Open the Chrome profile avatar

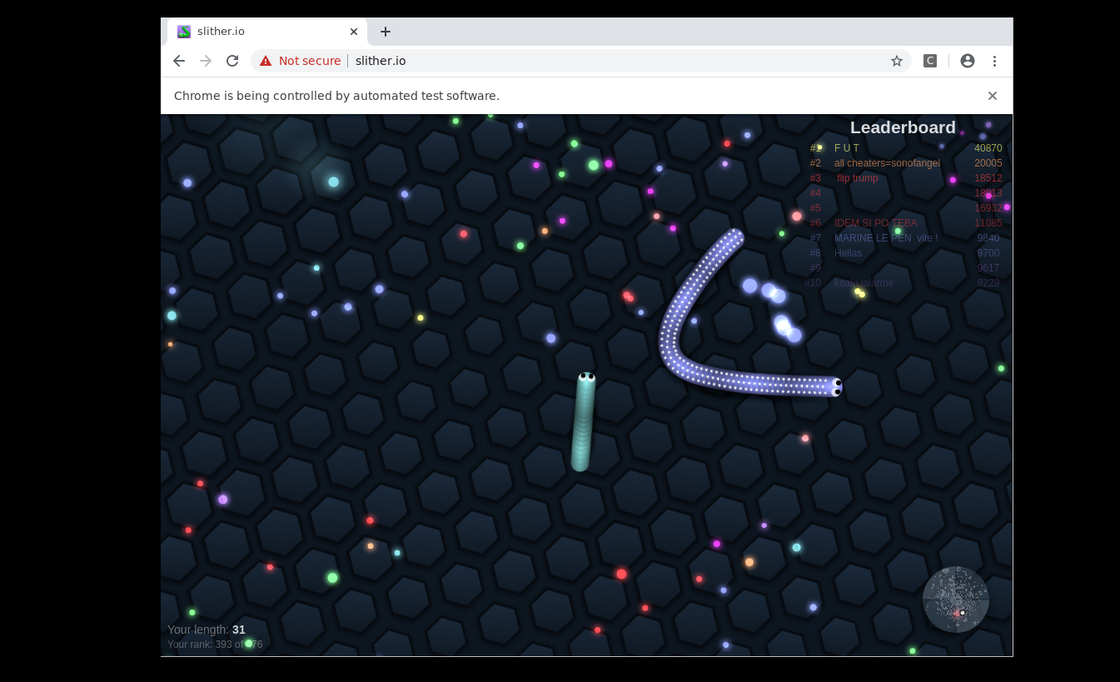[968, 61]
